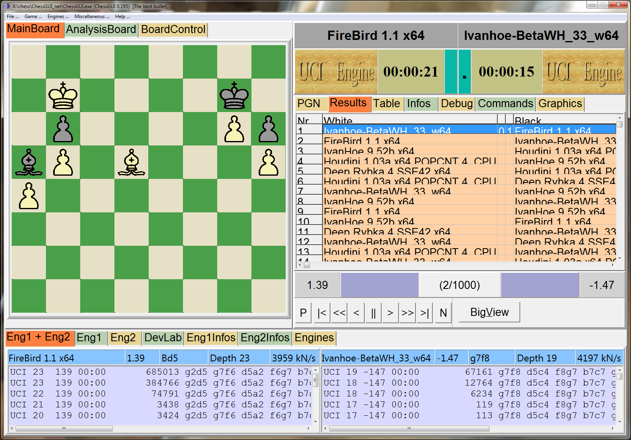Viewport: 631px width, 440px height.
Task: Click the Ivanhoe-BetaWH_33_w64 name header
Action: pos(541,36)
